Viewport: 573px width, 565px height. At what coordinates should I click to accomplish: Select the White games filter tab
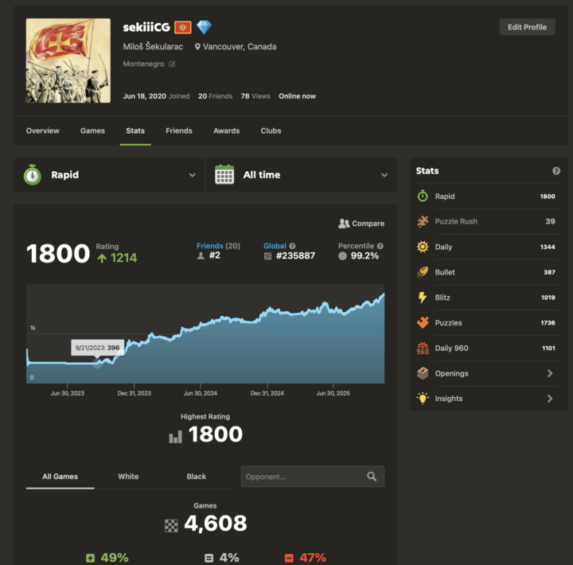(x=128, y=477)
